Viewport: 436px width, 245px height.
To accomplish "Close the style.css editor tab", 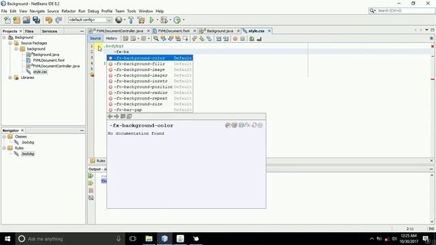I will pos(269,31).
